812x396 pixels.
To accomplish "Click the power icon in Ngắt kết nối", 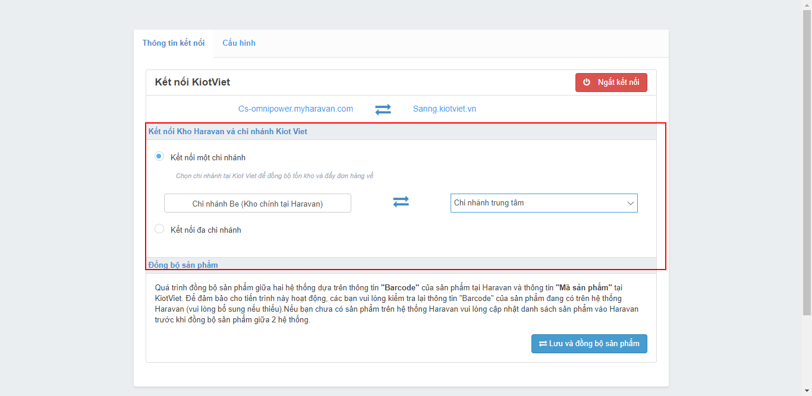I will (587, 83).
